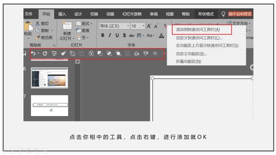This screenshot has width=276, height=155.
Task: Choose 在功能区上方显示快速访问工具栏(S)
Action: click(x=207, y=46)
